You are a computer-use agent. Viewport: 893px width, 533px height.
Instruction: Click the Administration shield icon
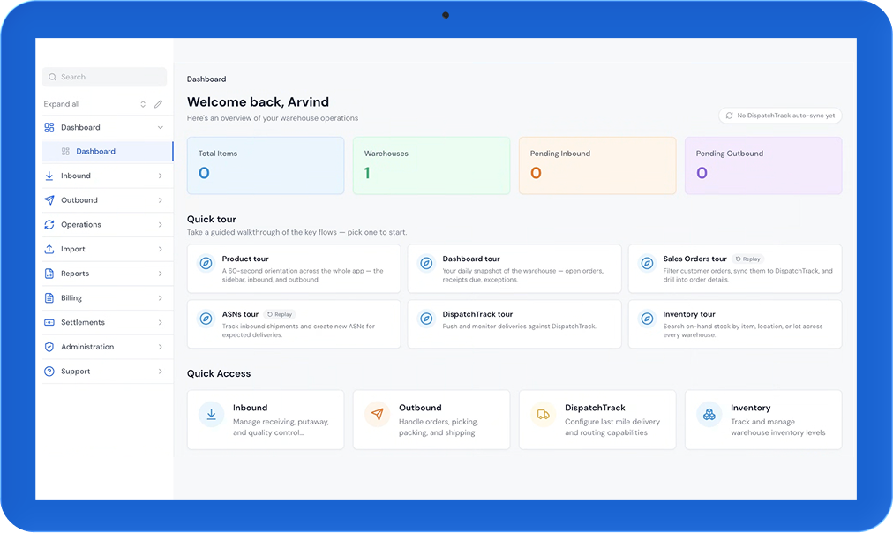49,347
